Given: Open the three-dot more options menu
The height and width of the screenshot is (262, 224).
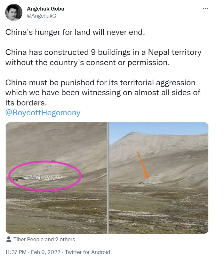Looking at the screenshot, I should (x=205, y=9).
